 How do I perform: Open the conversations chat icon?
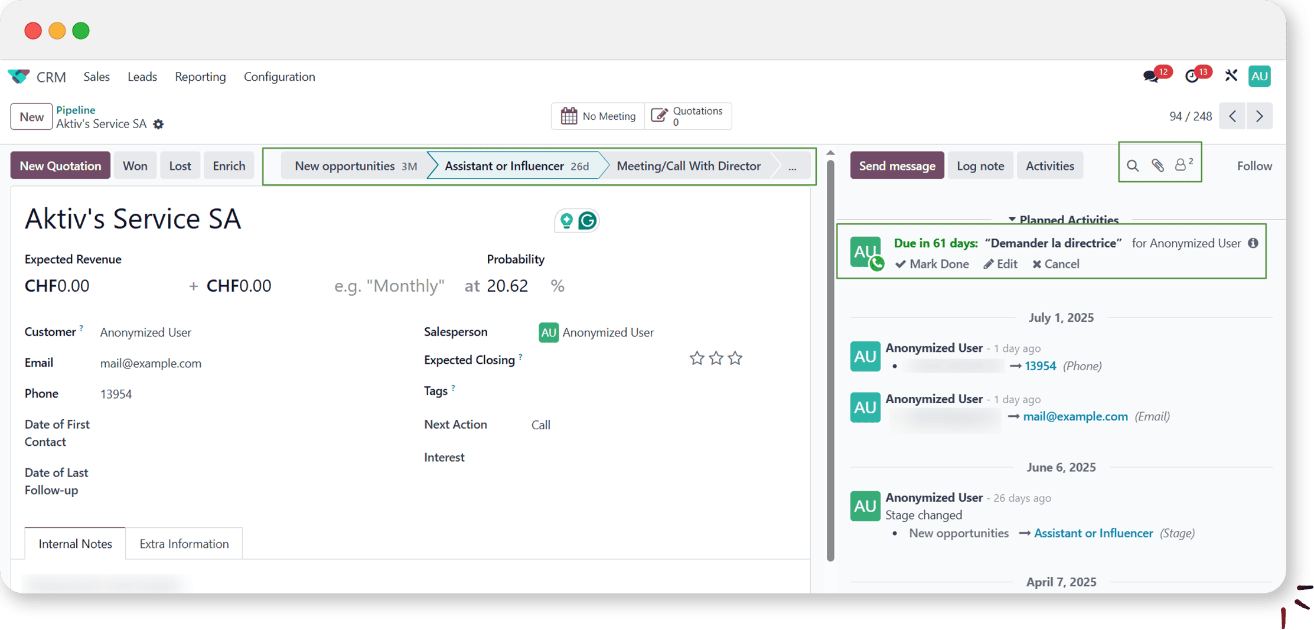tap(1150, 77)
